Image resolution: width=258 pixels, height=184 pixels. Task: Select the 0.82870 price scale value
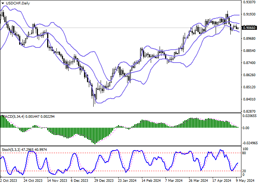tap(250, 111)
